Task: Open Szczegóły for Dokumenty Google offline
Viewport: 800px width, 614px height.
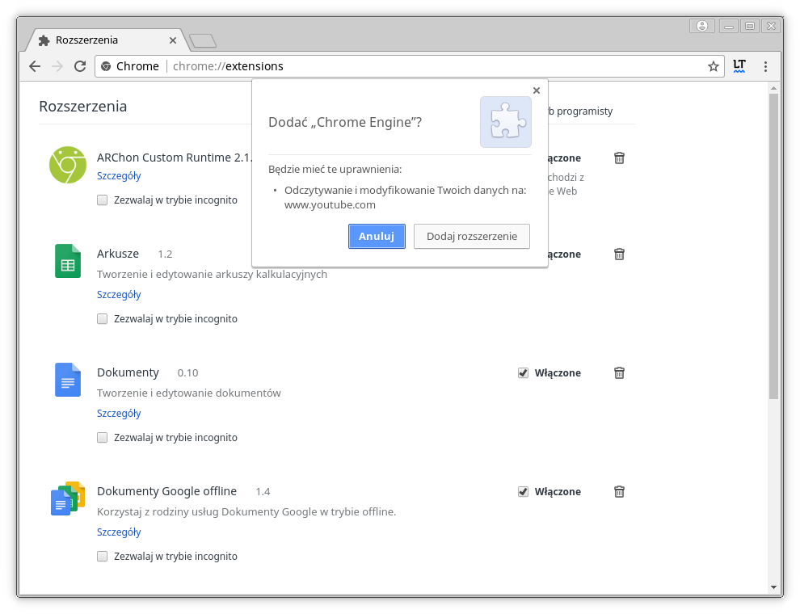Action: 119,532
